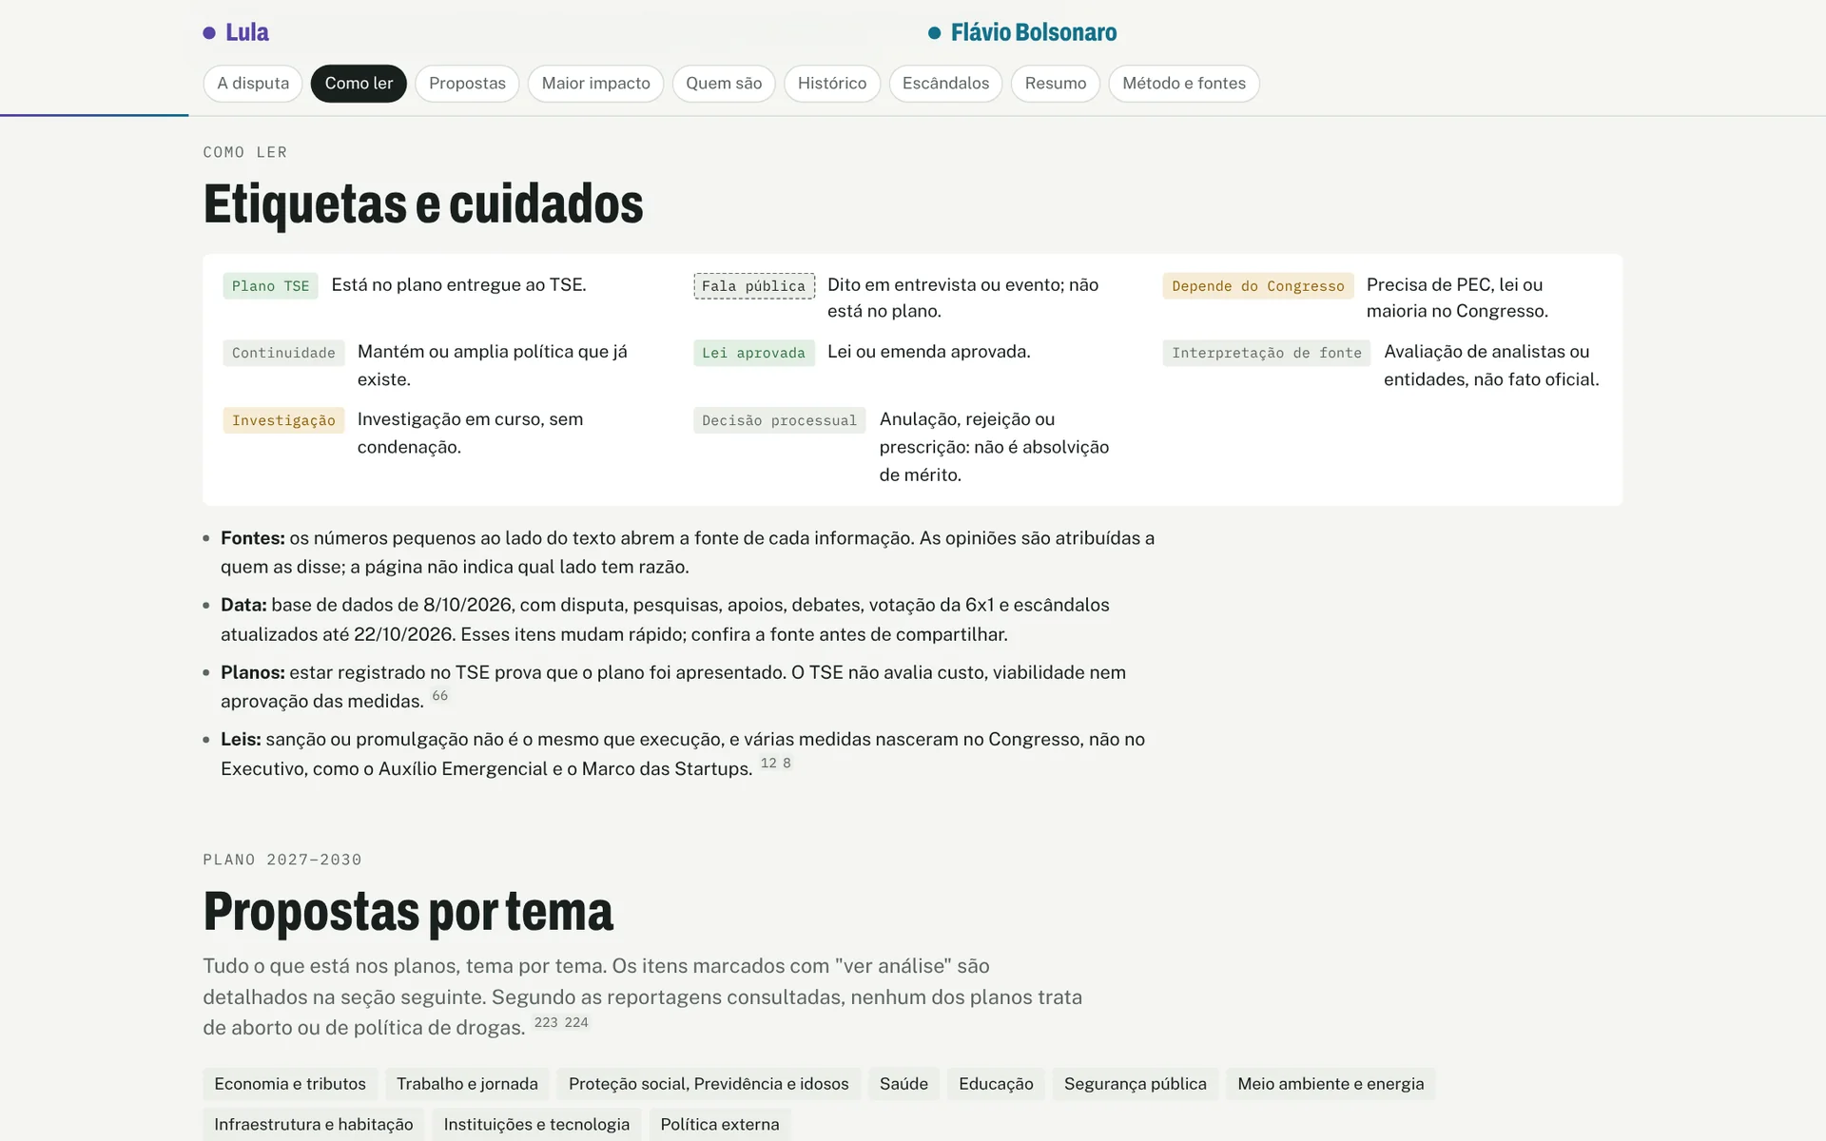Click the "Fala pública" dashed tag
Image resolution: width=1826 pixels, height=1141 pixels.
(x=754, y=286)
